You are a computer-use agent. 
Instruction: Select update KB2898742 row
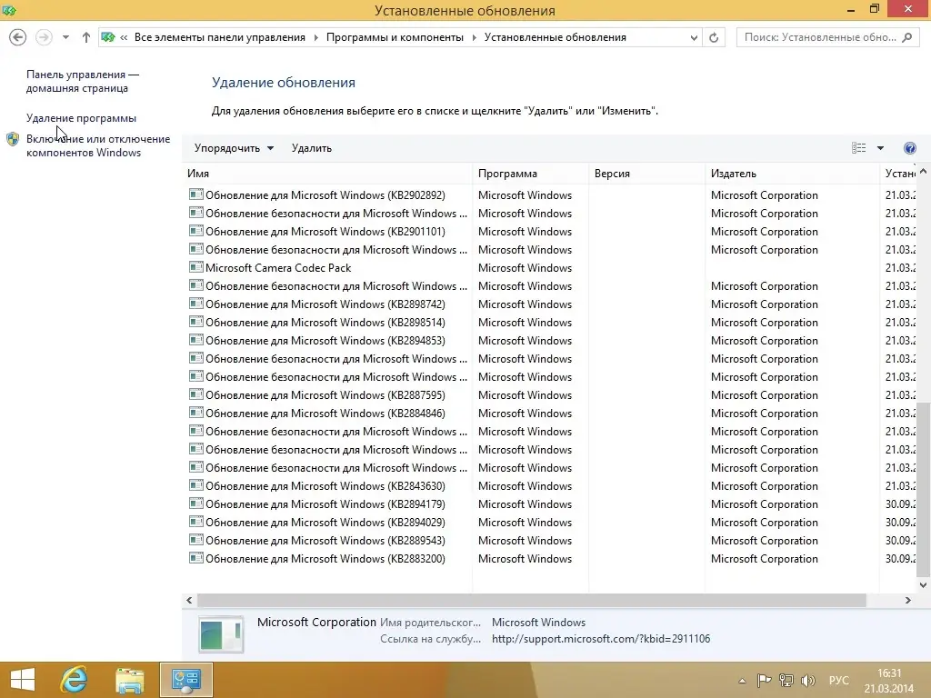550,304
